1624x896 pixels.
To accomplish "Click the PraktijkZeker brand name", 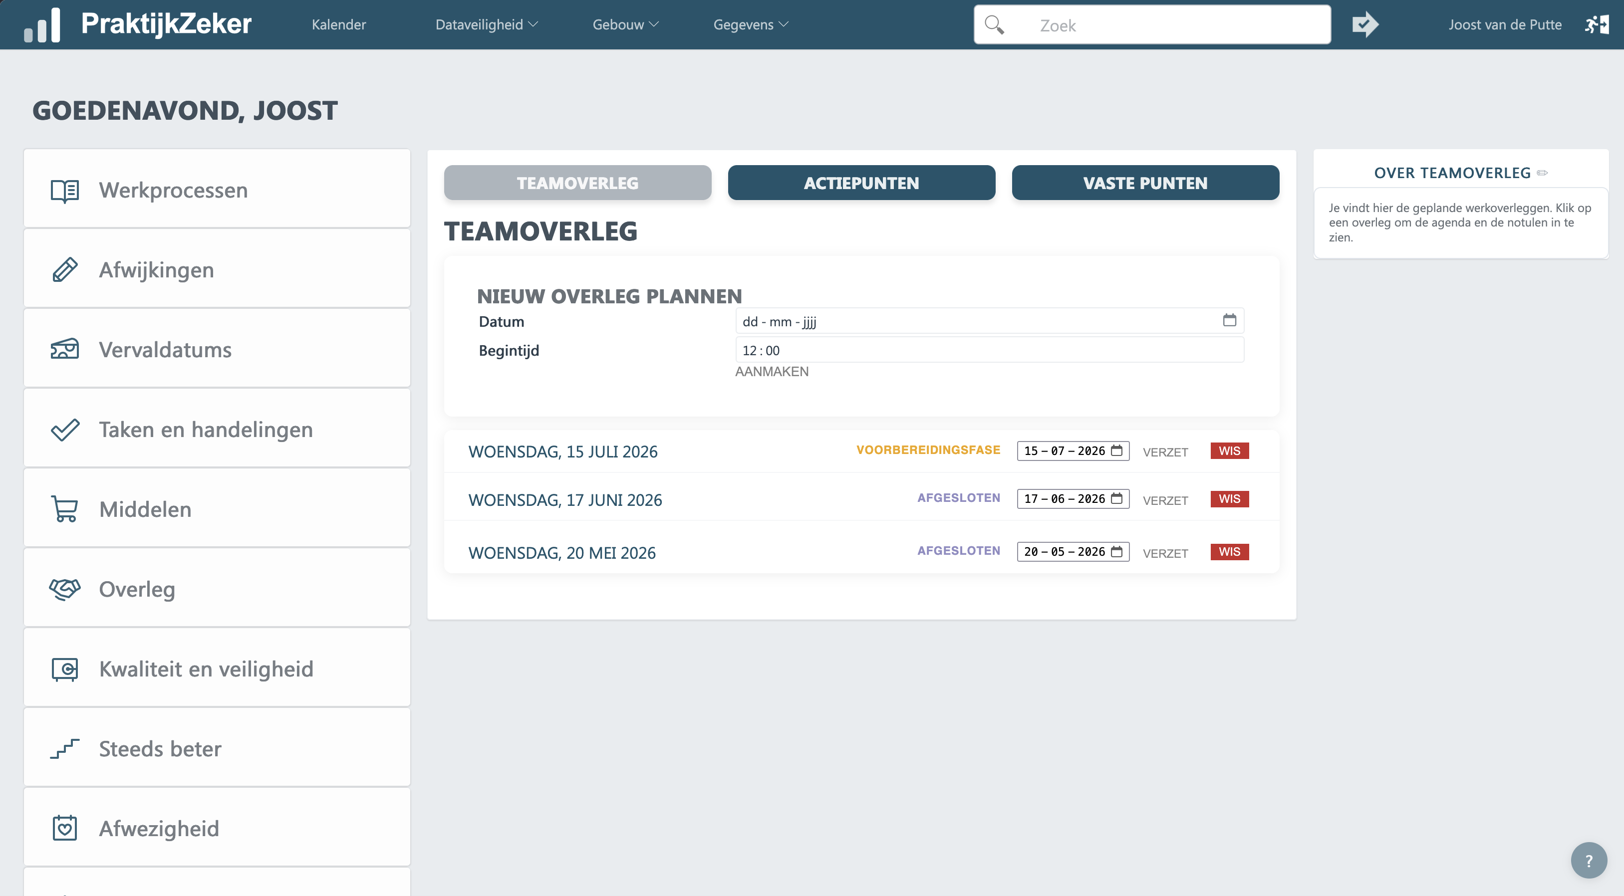I will [166, 24].
